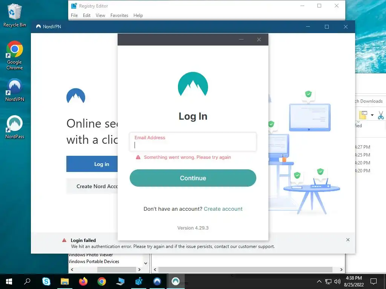
Task: Launch Google Chrome desktop shortcut
Action: 15,56
